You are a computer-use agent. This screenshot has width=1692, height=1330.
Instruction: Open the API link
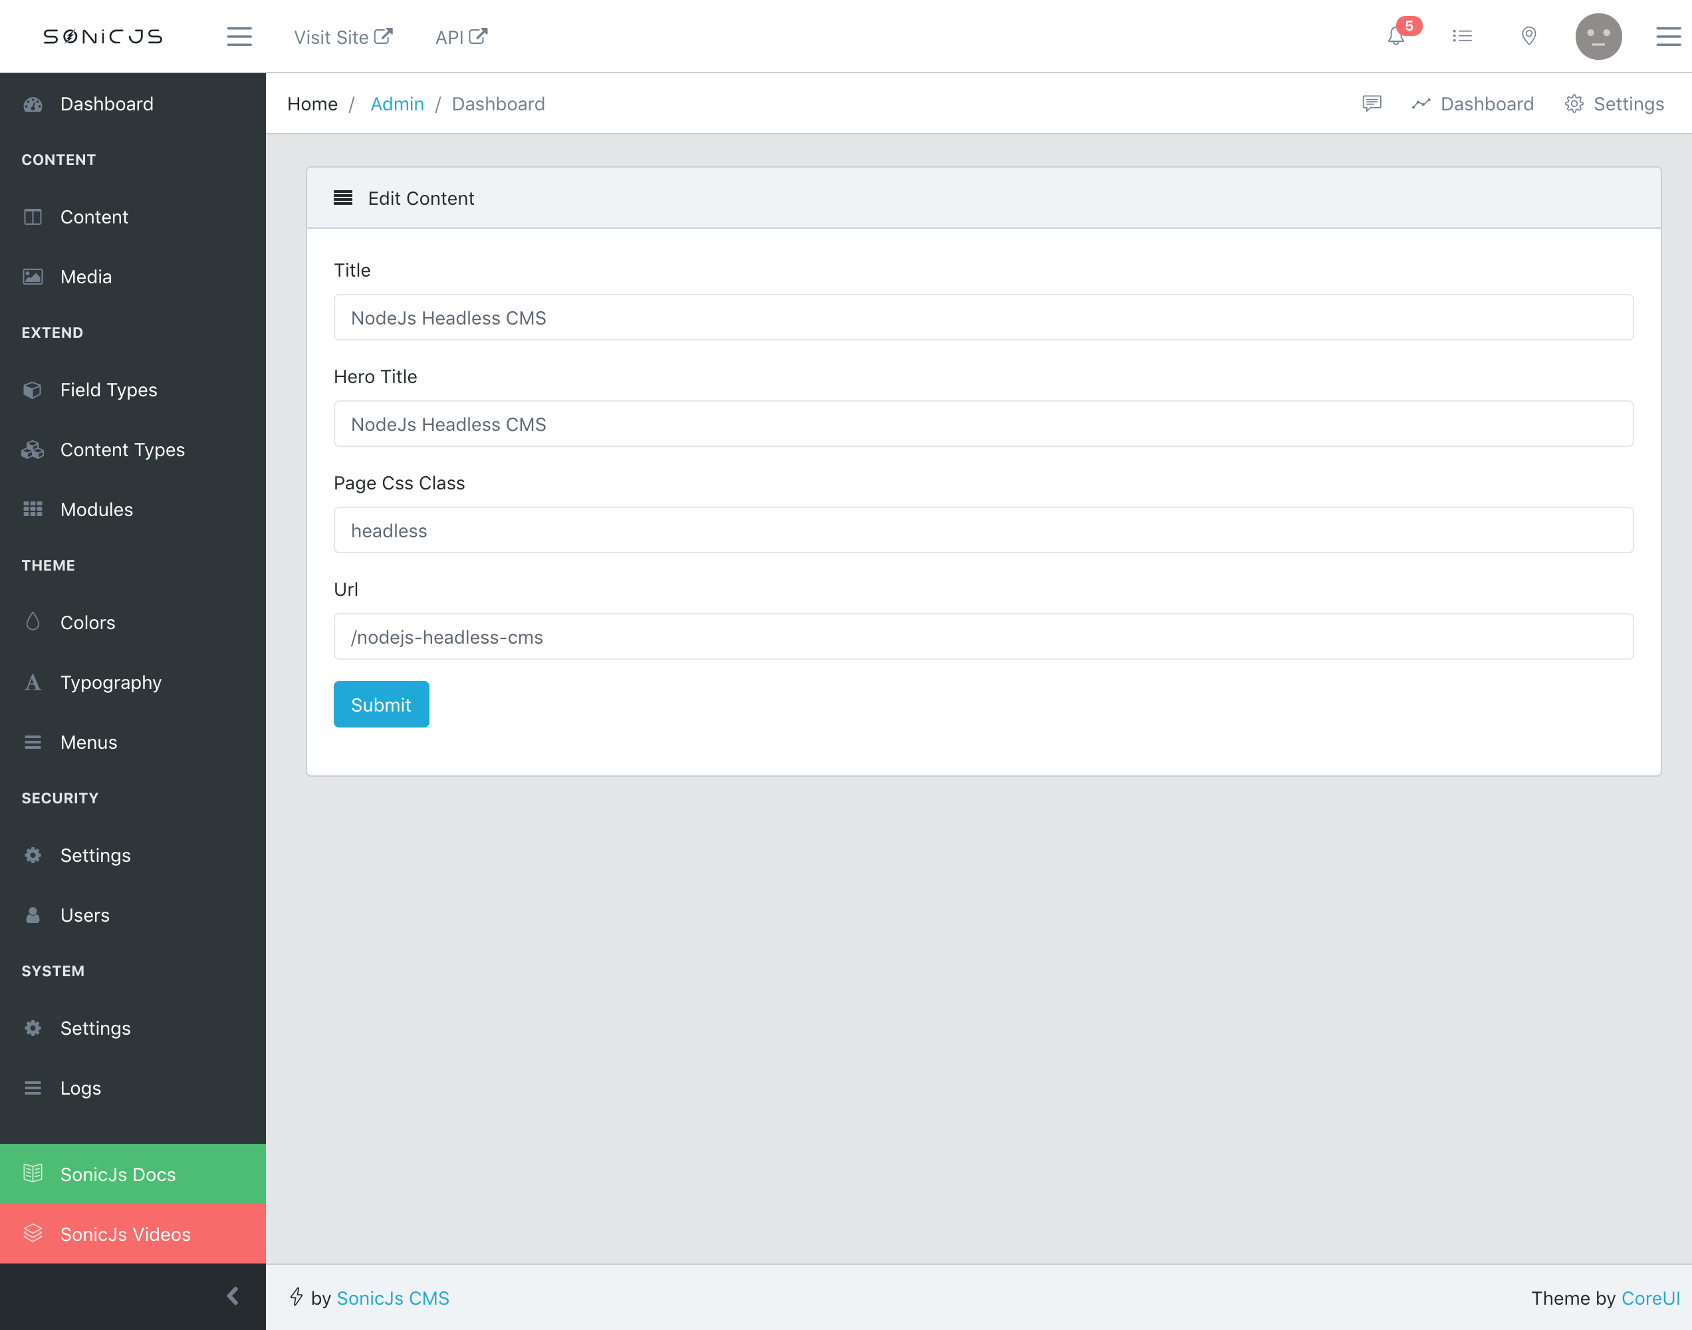coord(461,37)
